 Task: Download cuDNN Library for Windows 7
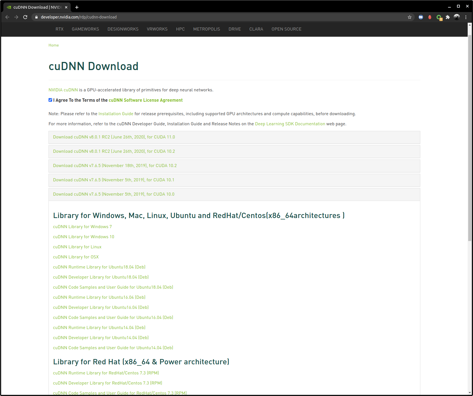pos(82,227)
